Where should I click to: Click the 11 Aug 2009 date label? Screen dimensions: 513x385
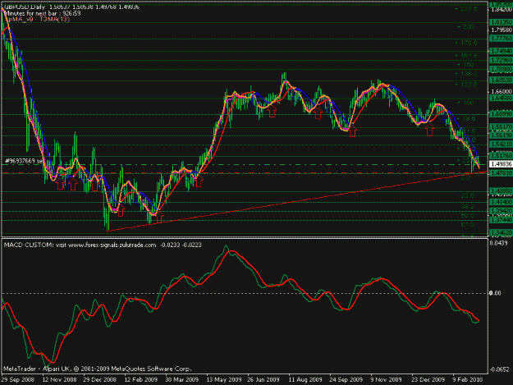pyautogui.click(x=305, y=379)
